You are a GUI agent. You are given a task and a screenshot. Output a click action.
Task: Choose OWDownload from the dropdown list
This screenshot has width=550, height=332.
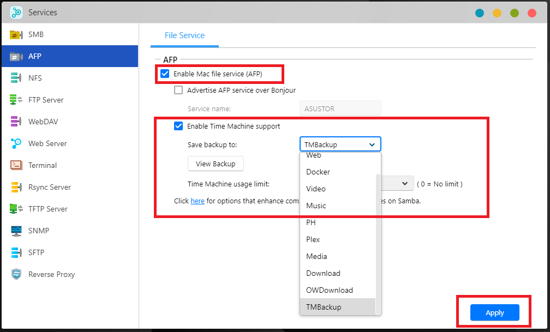pos(330,290)
